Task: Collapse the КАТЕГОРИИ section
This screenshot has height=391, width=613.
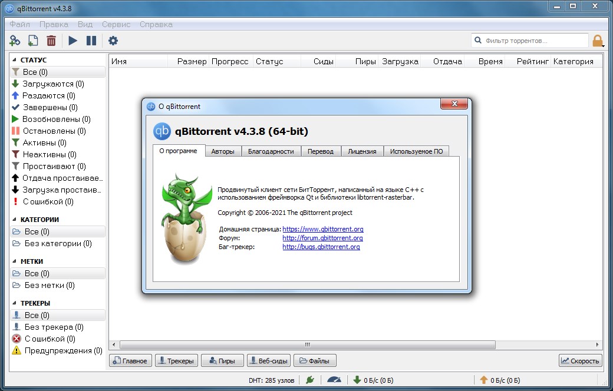Action: (15, 220)
